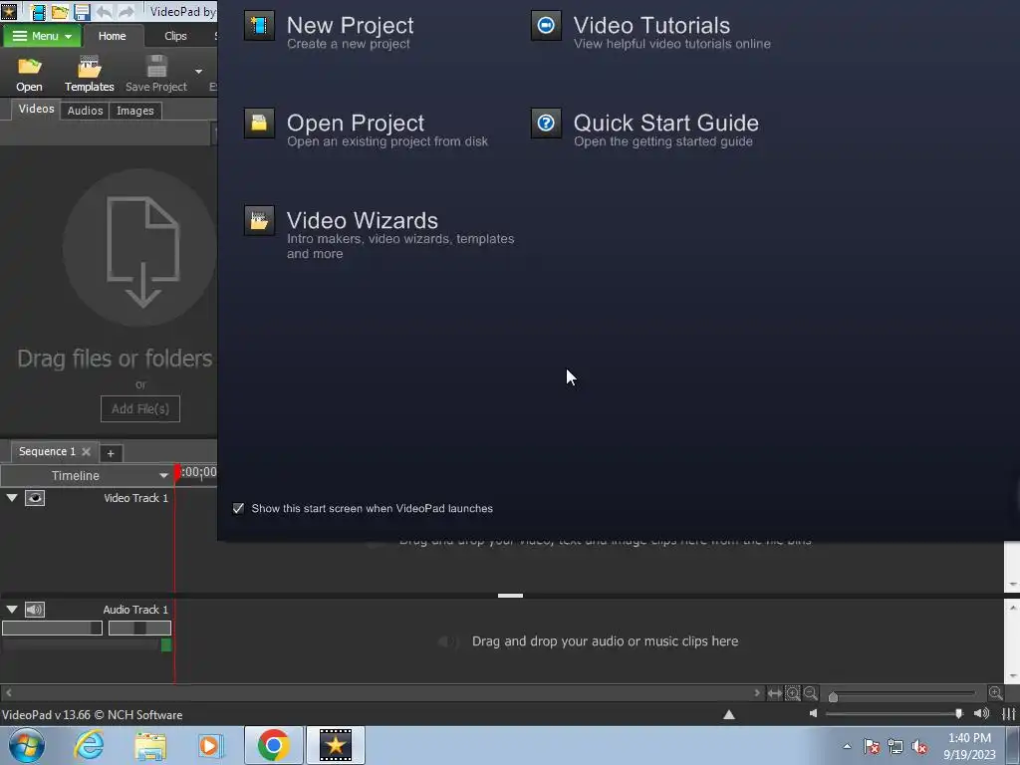Open Windows Explorer from taskbar
The height and width of the screenshot is (765, 1020).
point(150,745)
